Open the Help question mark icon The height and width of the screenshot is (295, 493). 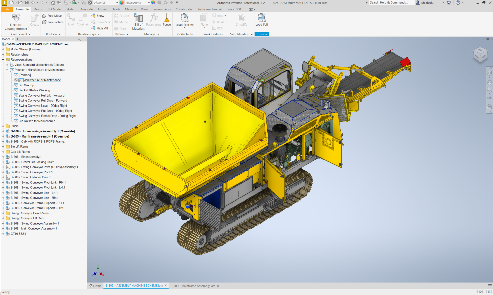[x=458, y=3]
